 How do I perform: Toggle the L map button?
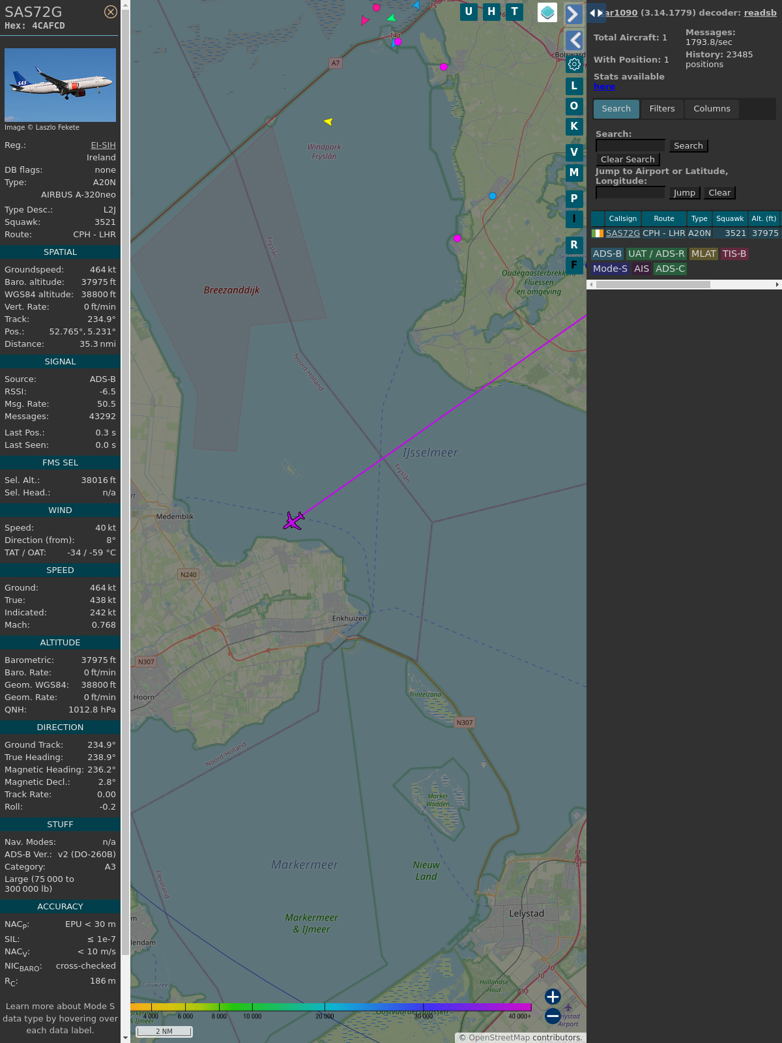coord(574,86)
